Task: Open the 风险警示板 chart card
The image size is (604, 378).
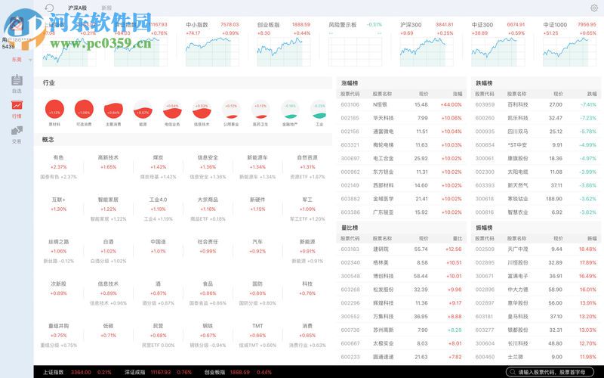Action: [x=355, y=43]
